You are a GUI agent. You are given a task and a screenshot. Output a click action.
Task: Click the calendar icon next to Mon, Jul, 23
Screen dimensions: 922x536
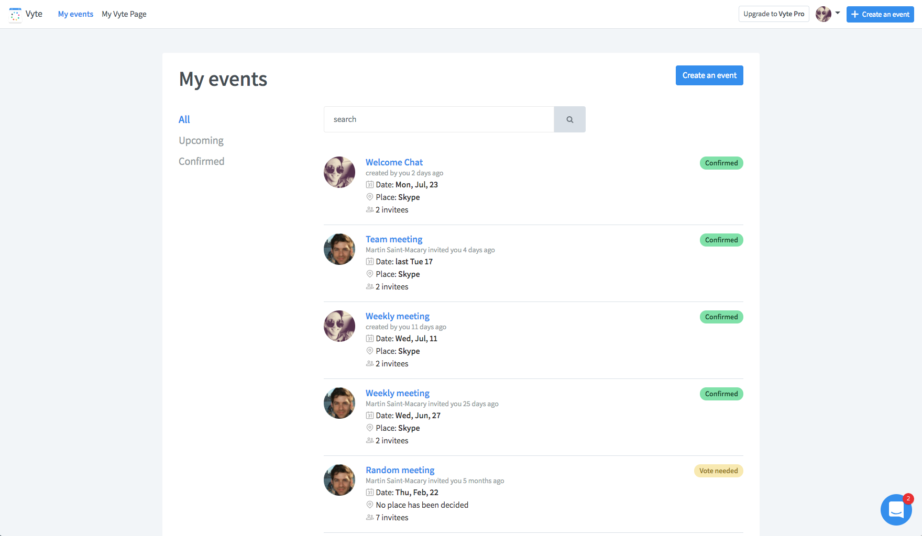pyautogui.click(x=370, y=185)
